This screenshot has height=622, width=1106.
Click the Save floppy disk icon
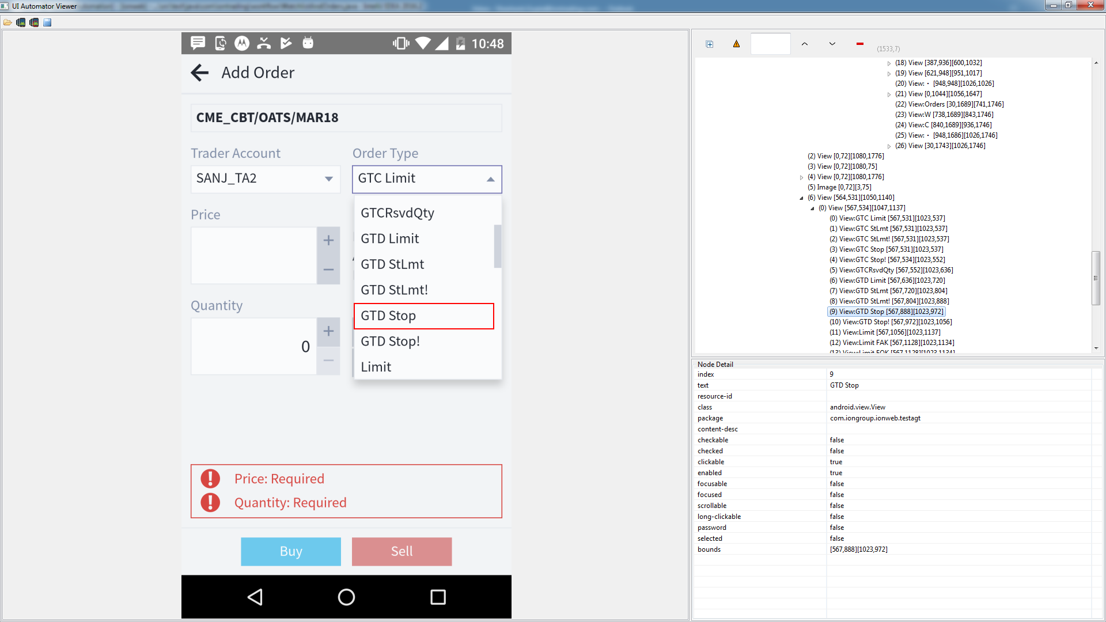47,22
